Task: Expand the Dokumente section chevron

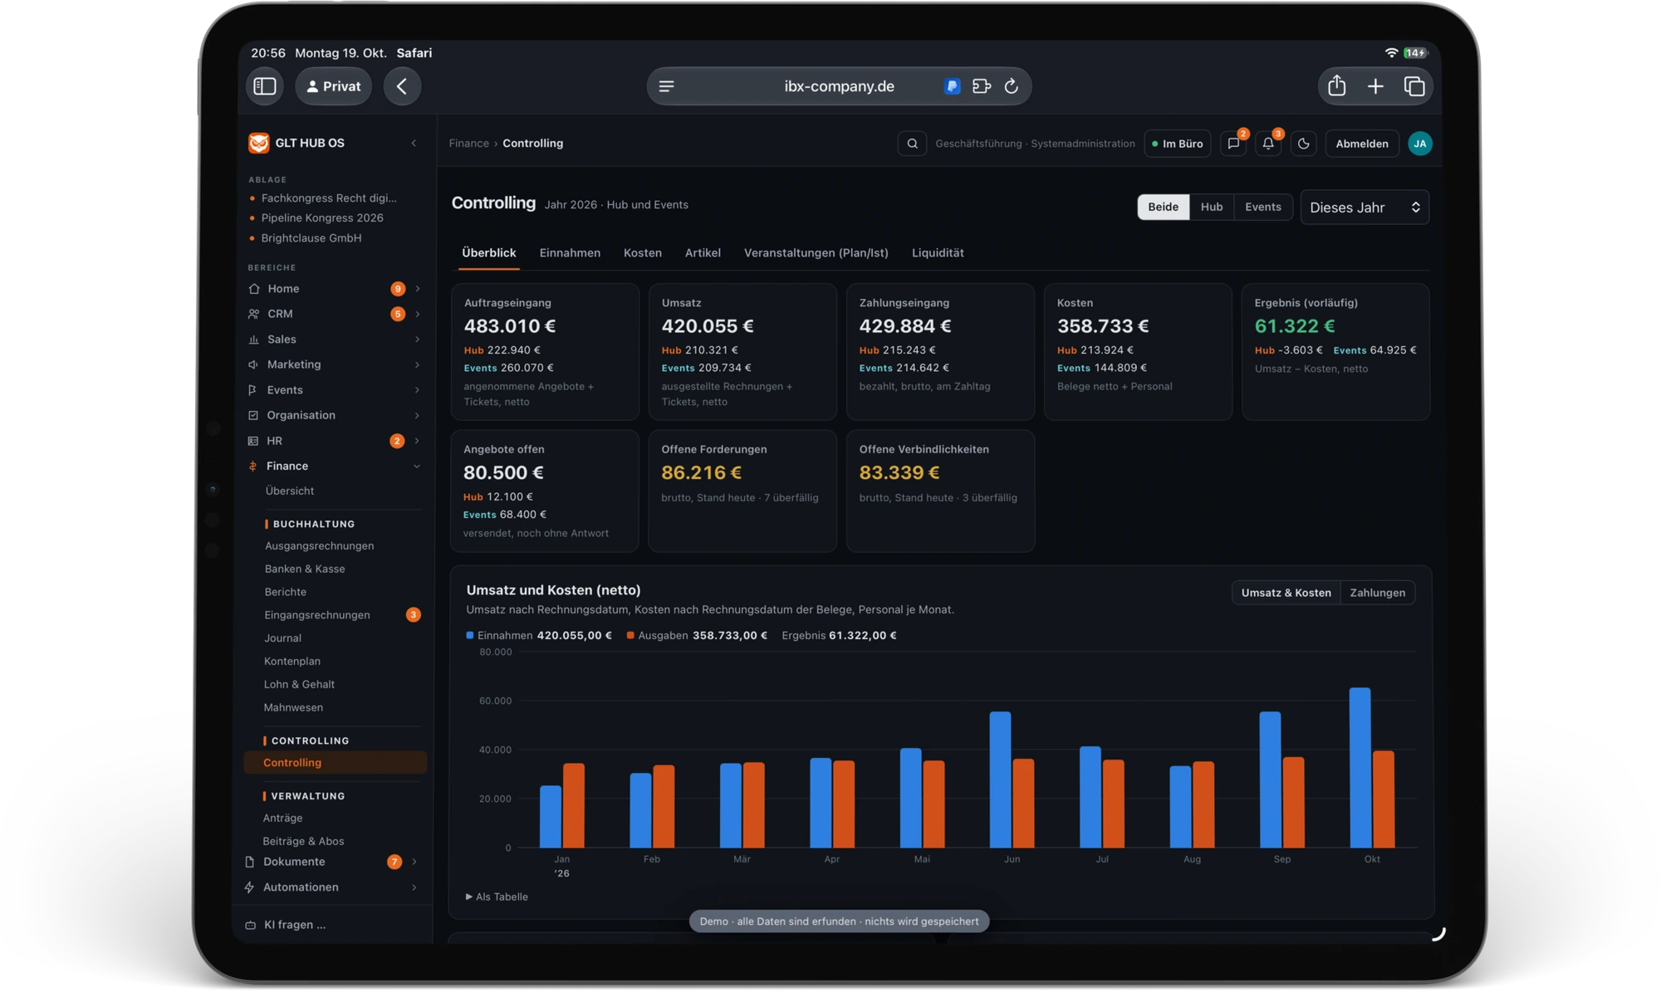Action: [x=414, y=862]
